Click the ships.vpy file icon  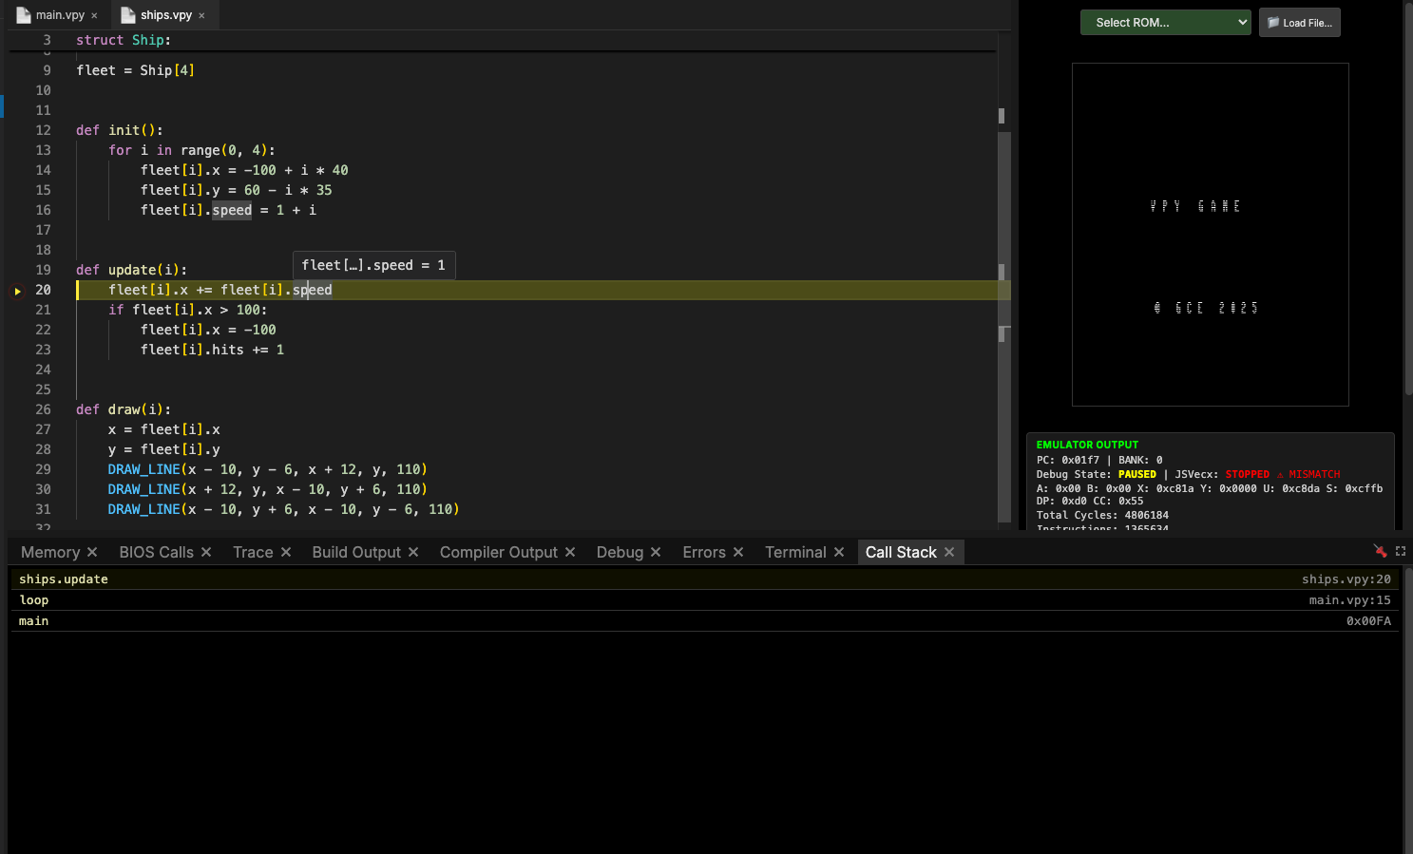tap(128, 15)
